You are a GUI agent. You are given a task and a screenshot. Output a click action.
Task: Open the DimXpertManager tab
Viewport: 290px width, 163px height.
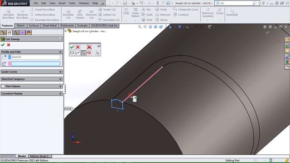point(22,33)
